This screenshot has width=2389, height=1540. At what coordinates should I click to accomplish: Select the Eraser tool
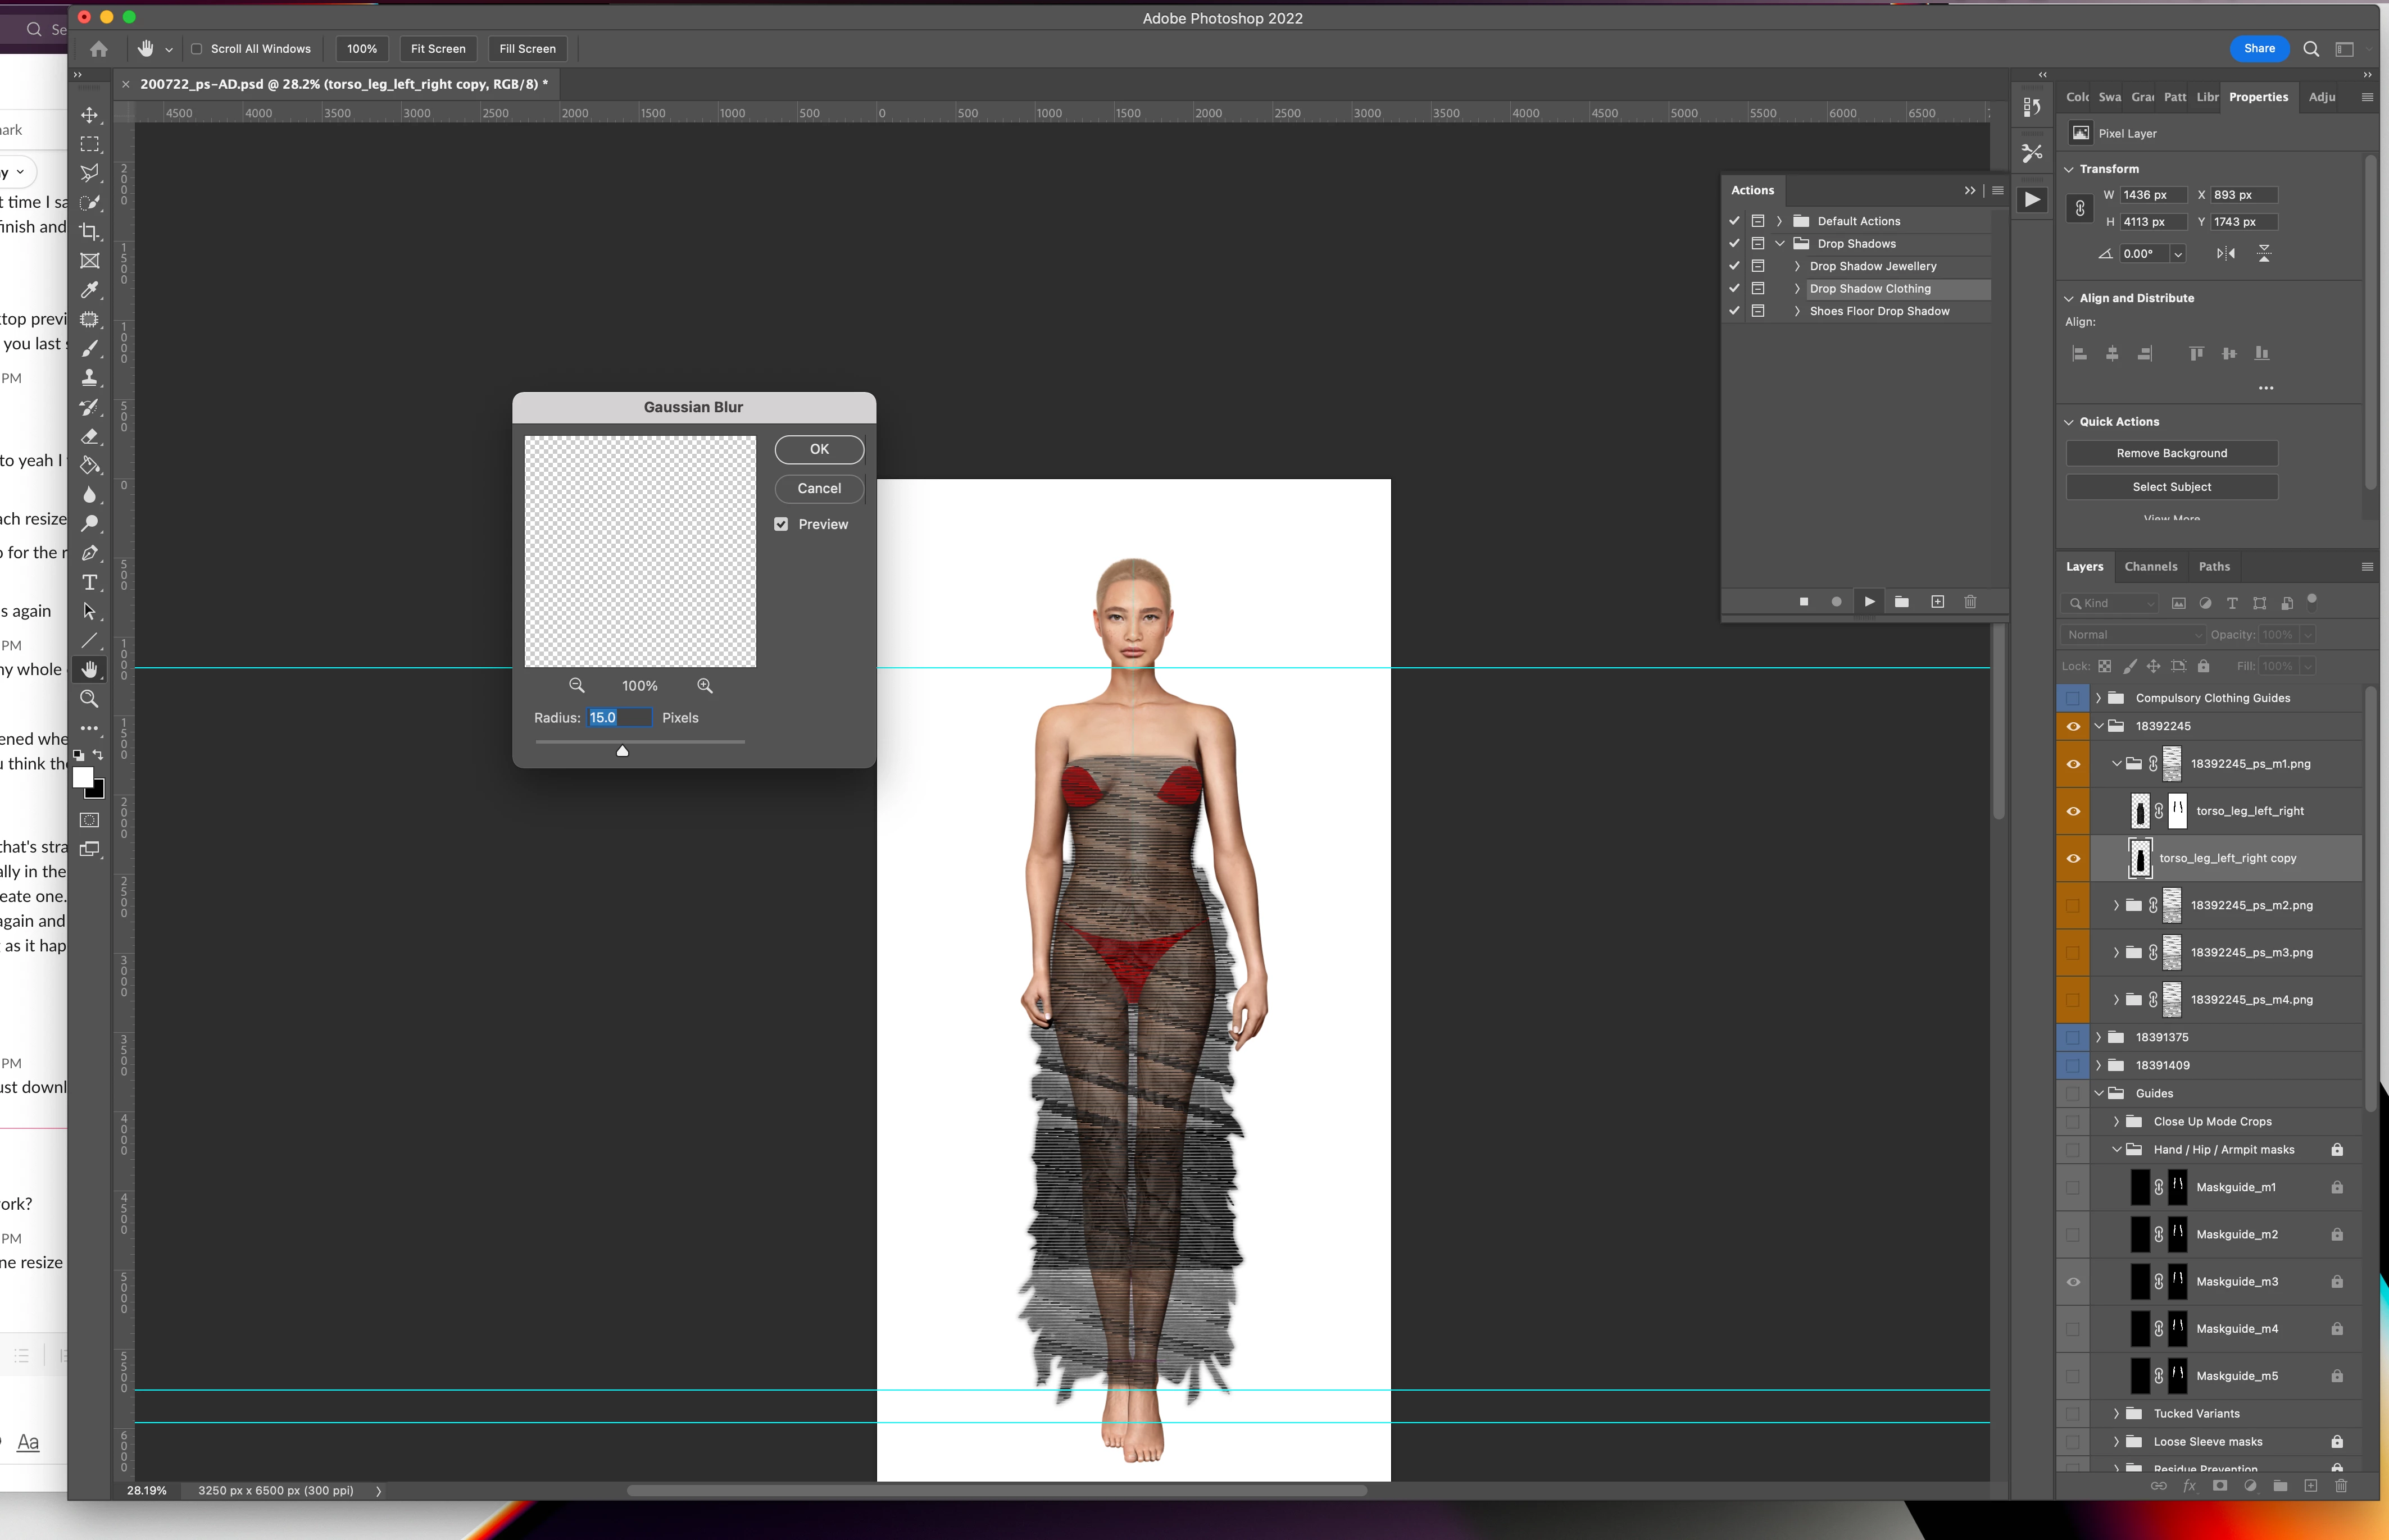pyautogui.click(x=90, y=436)
